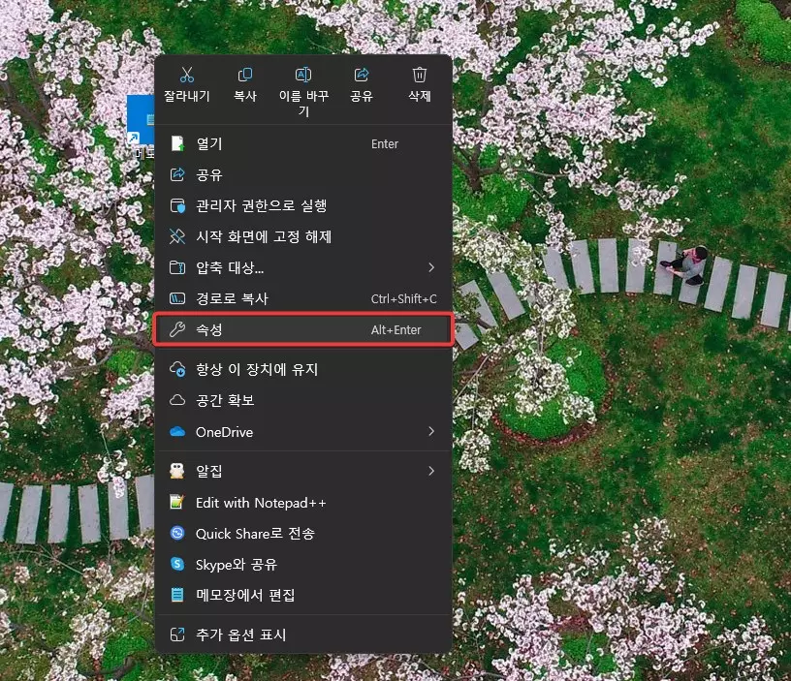The height and width of the screenshot is (681, 791).
Task: Select the Cut (잘라내기) icon
Action: pyautogui.click(x=187, y=75)
